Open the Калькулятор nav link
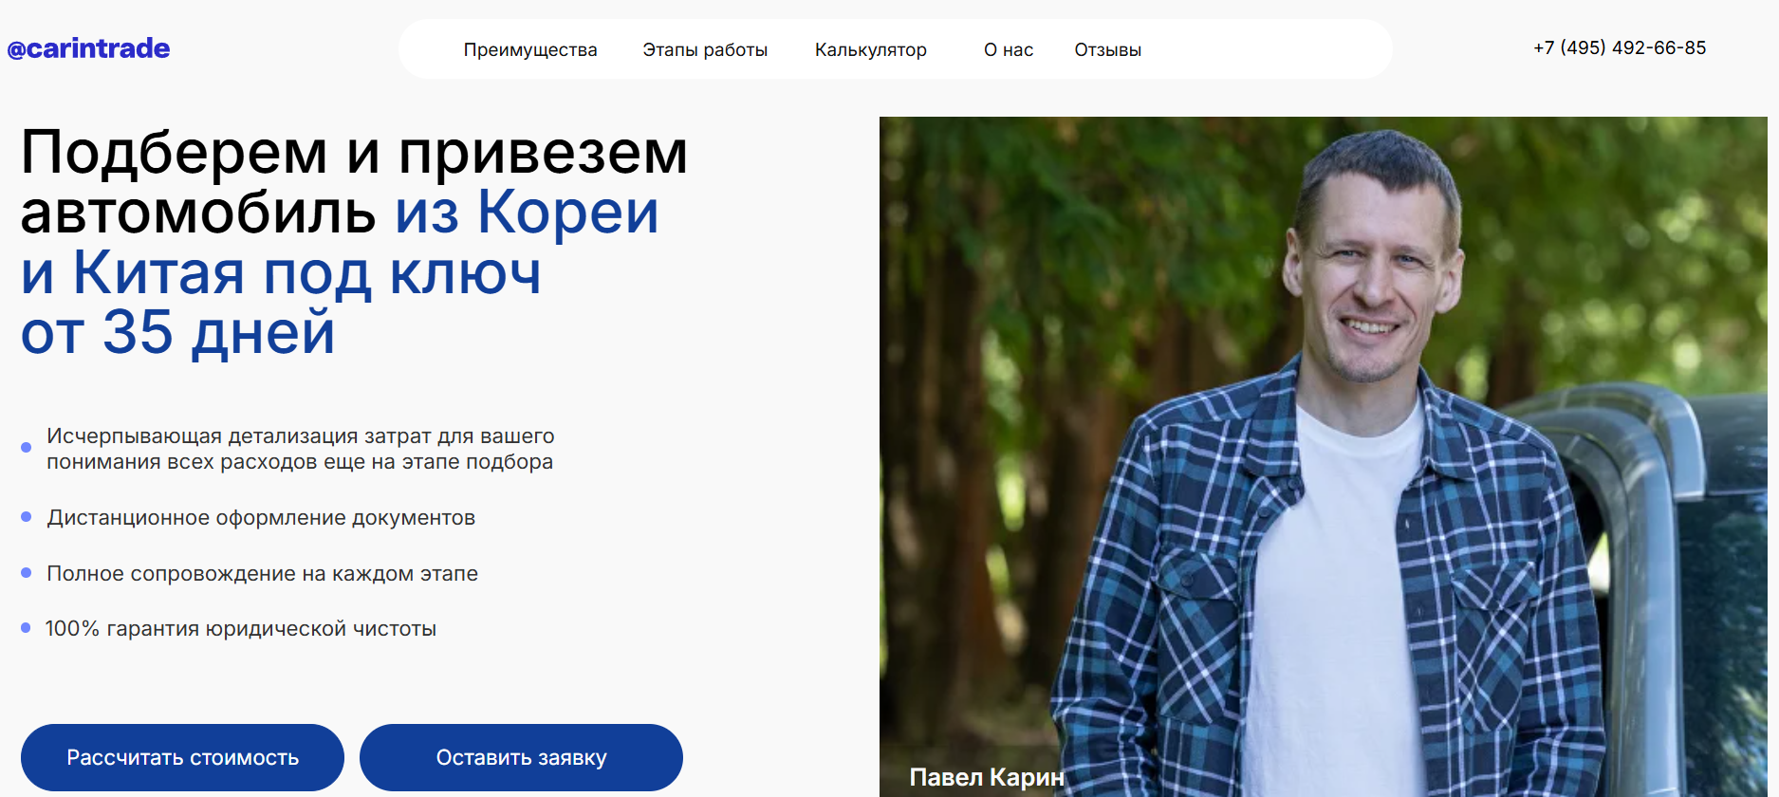This screenshot has width=1779, height=797. pos(871,49)
